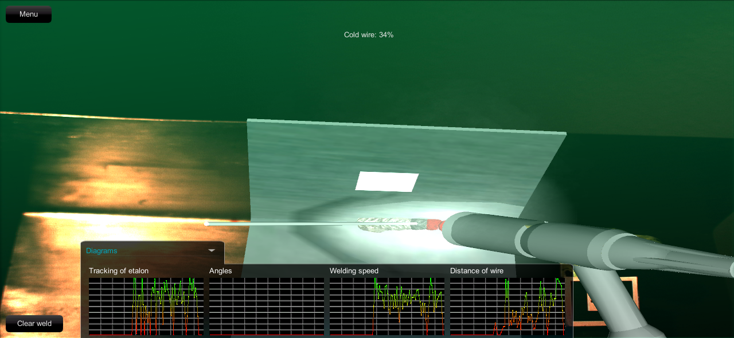Select the Tracking of etalon chart
734x338 pixels.
tap(146, 306)
